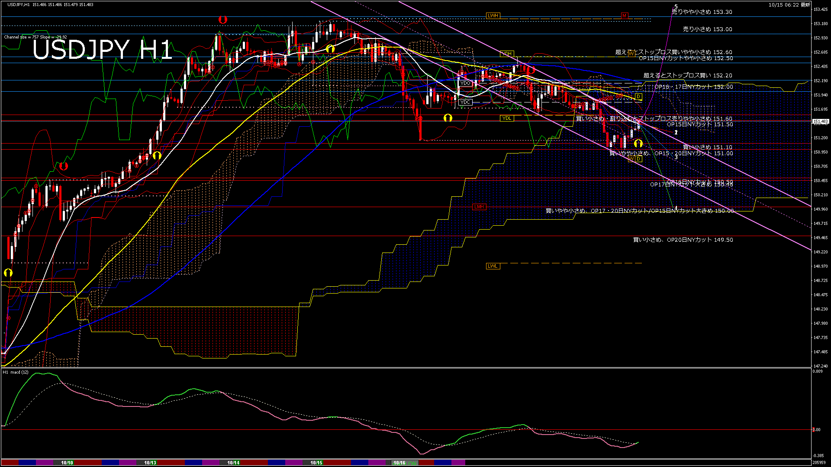Click the yellow up-arrow signal at bottom left
Image resolution: width=831 pixels, height=467 pixels.
(x=8, y=273)
